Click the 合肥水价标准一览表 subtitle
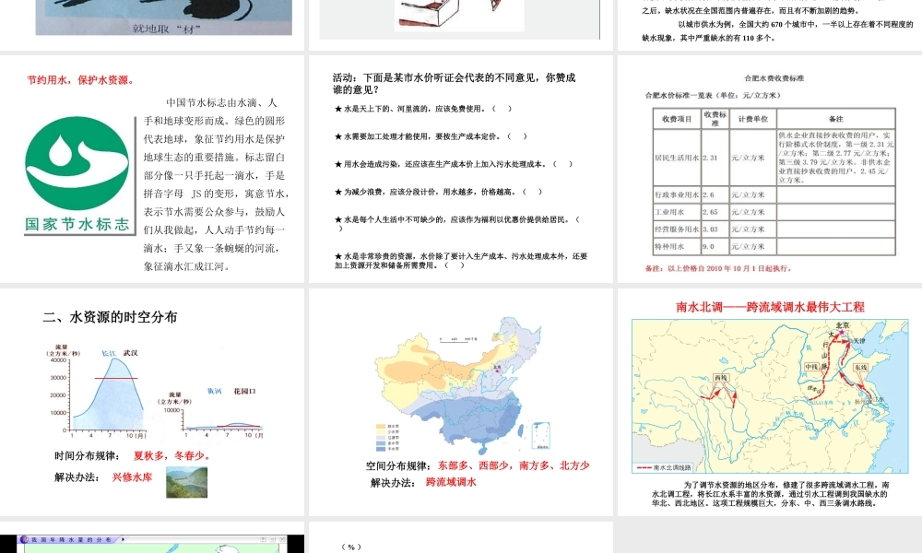The image size is (922, 553). point(712,95)
